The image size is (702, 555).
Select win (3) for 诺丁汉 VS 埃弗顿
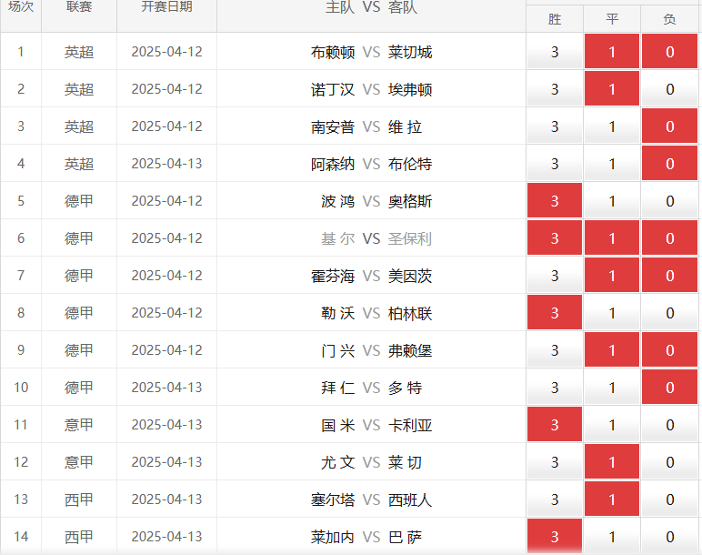(555, 89)
